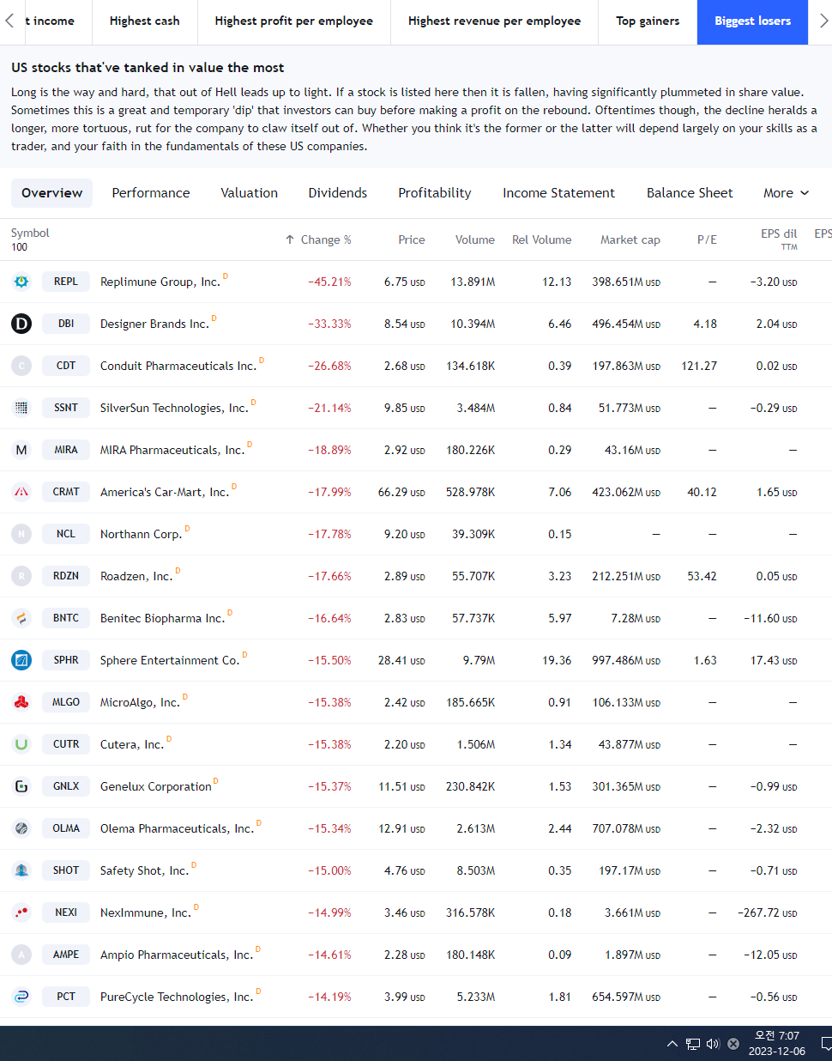Click the 997.486M market cap value

pos(626,660)
